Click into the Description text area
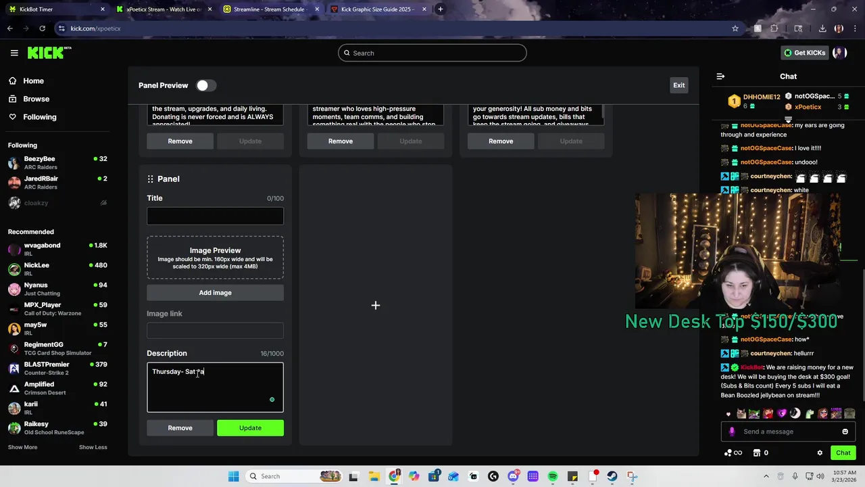The height and width of the screenshot is (487, 865). tap(215, 388)
